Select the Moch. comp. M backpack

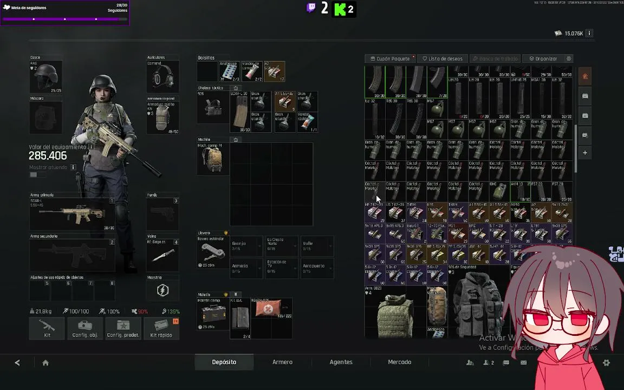[213, 159]
